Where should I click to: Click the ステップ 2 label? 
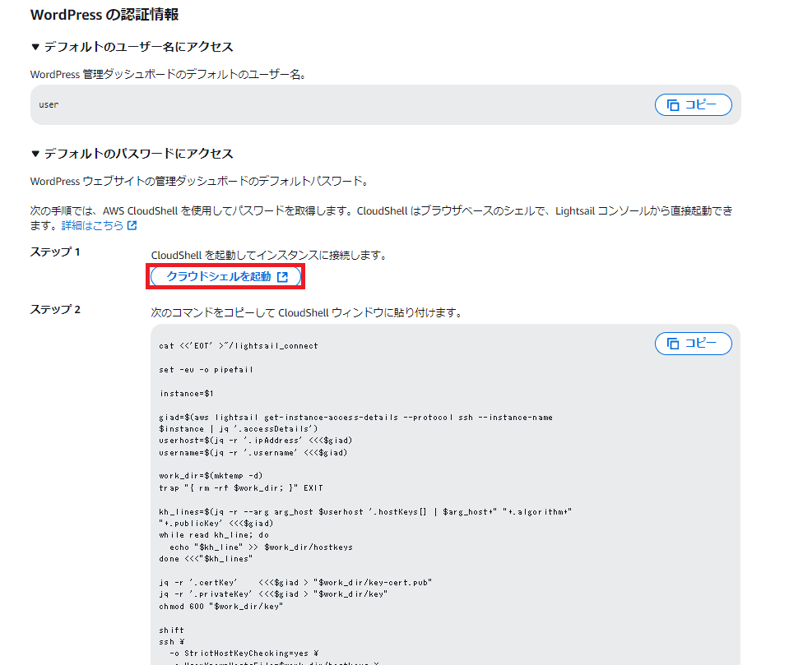[x=55, y=309]
